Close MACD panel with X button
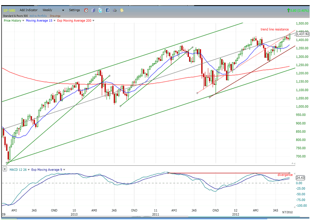This screenshot has height=223, width=310. tap(5, 169)
